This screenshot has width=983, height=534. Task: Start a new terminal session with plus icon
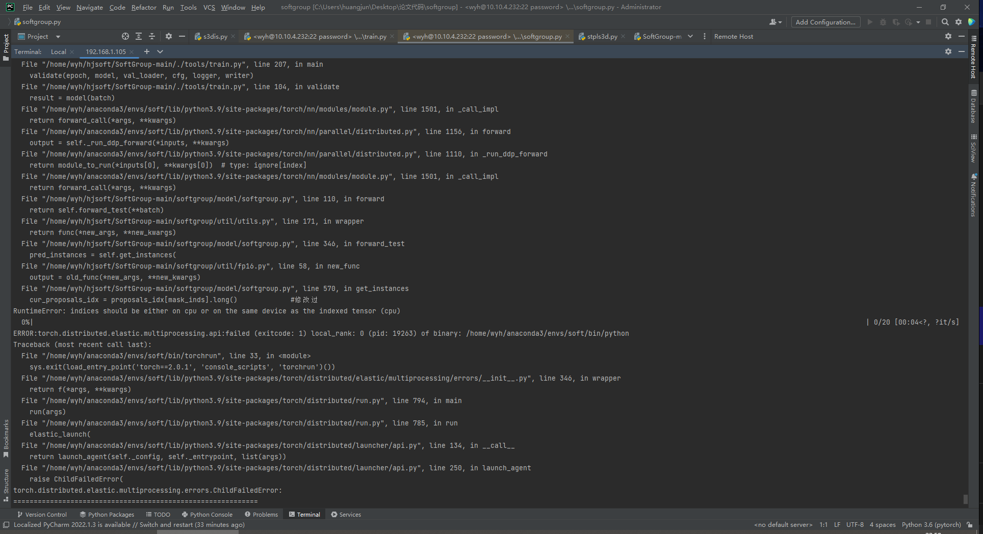pyautogui.click(x=146, y=51)
